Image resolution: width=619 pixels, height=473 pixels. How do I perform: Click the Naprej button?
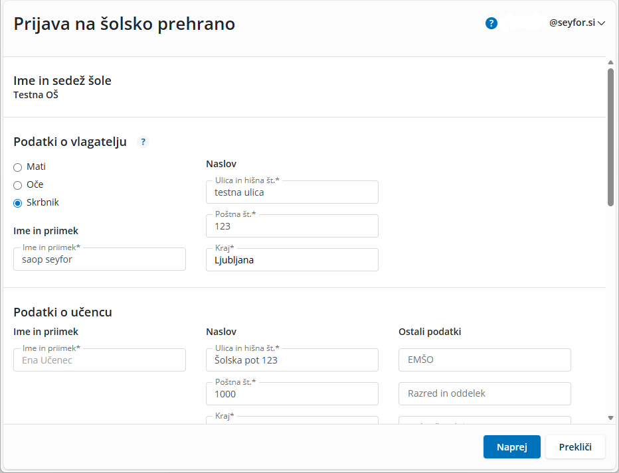[511, 447]
